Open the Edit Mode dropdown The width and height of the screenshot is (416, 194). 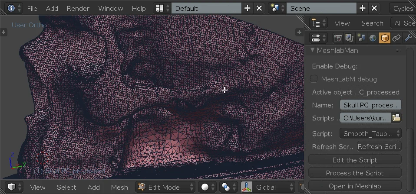click(165, 187)
